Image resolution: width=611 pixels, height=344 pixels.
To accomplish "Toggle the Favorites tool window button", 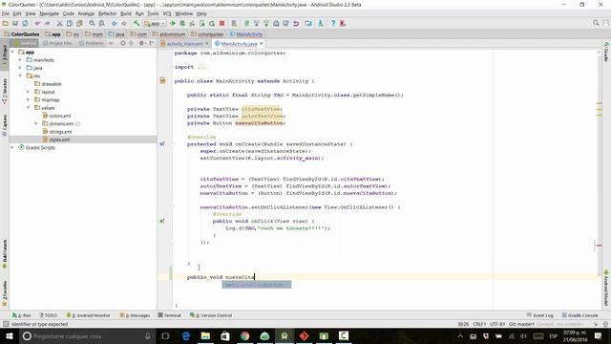I will 4,292.
